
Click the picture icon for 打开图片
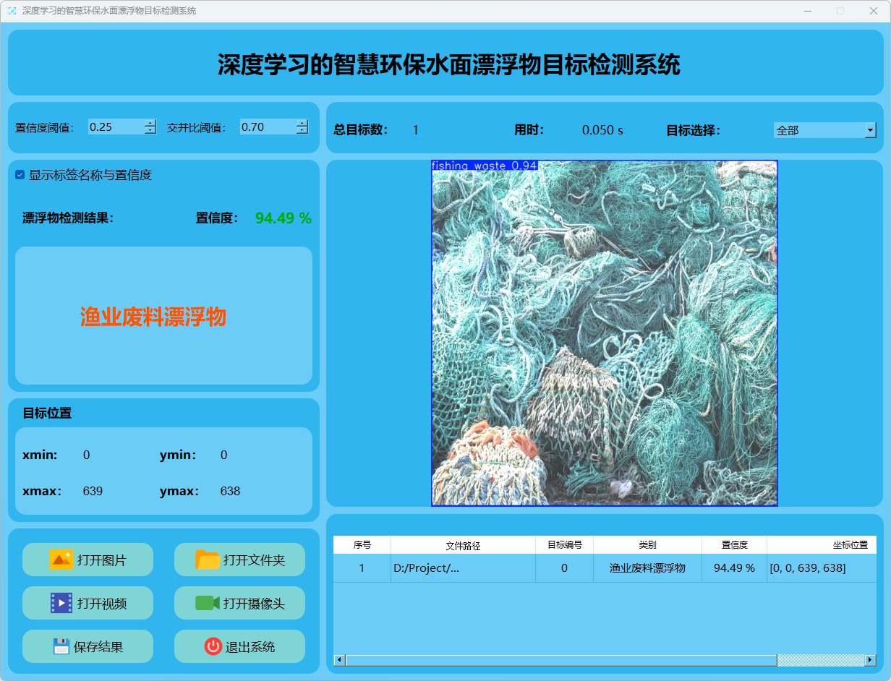(x=61, y=560)
